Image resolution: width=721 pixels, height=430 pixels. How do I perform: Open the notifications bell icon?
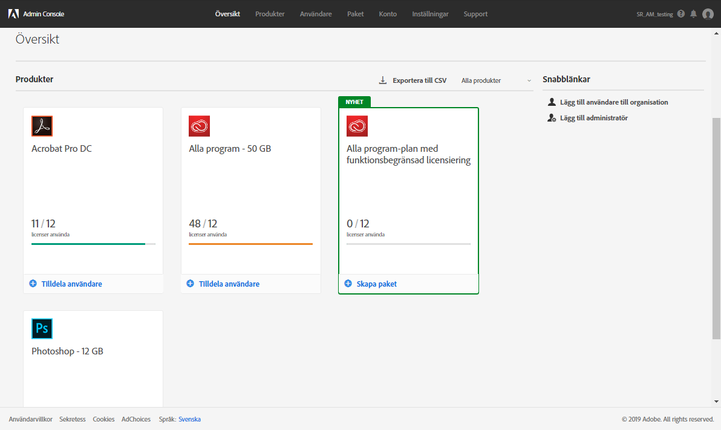point(693,13)
